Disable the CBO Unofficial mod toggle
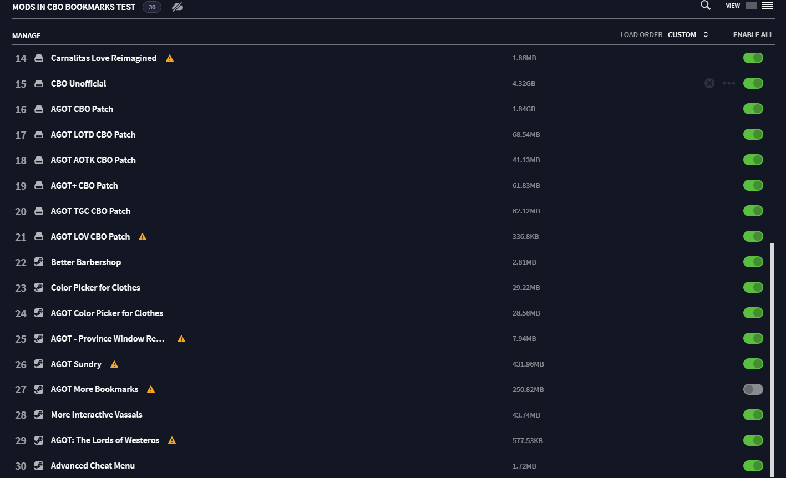 [753, 83]
